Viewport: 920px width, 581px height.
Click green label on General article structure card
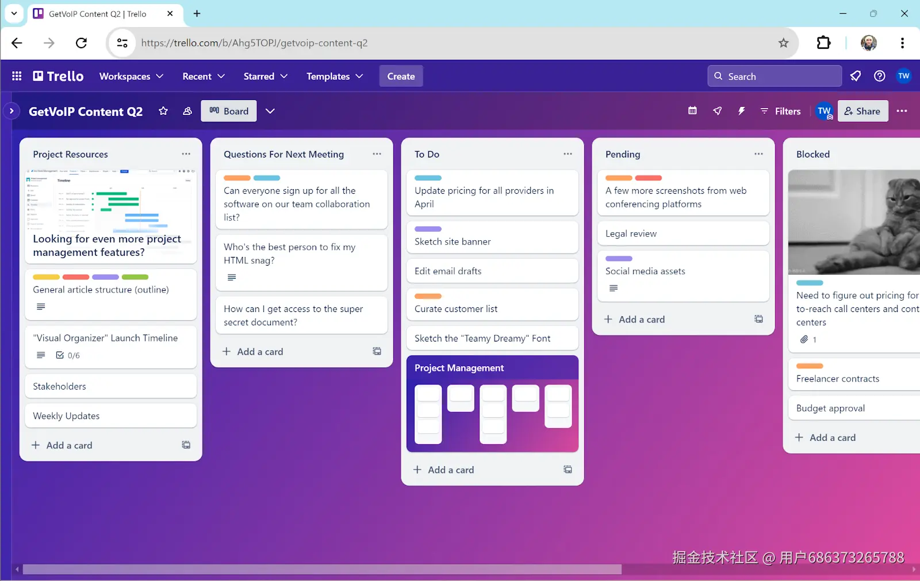click(x=135, y=277)
